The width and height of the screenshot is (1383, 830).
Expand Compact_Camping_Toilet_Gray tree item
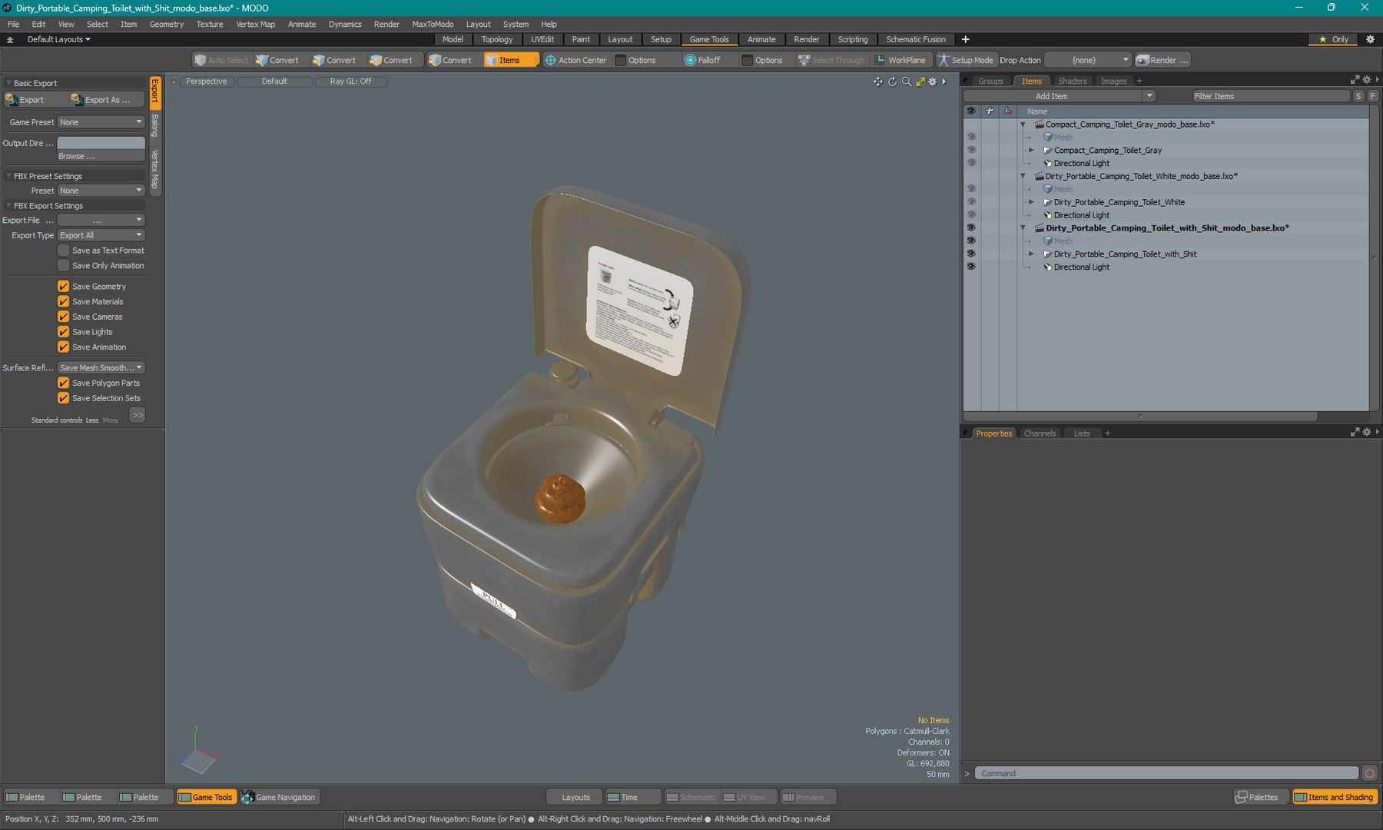[x=1031, y=151]
